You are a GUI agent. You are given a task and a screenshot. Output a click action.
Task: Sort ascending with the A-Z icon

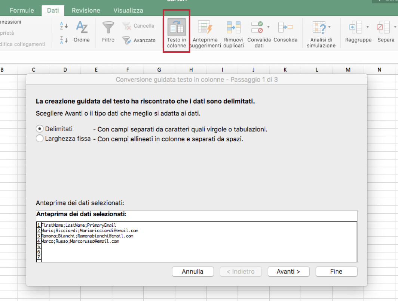(x=64, y=26)
